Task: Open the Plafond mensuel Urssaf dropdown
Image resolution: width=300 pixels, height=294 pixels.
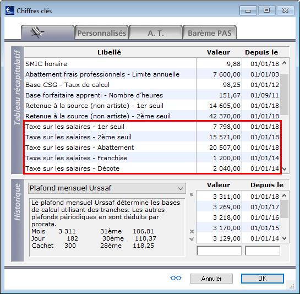Action: (107, 188)
